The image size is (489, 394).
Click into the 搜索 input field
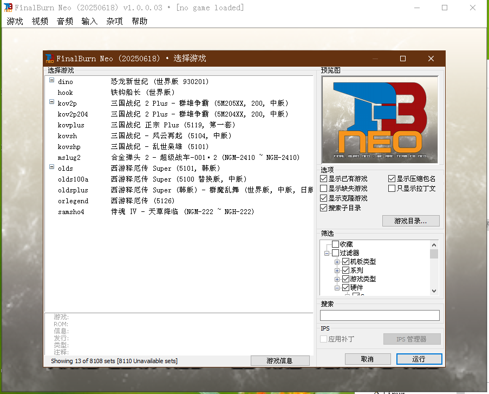tap(380, 315)
